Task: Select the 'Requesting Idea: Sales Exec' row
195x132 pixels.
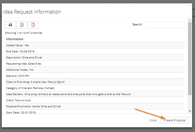Action: click(x=95, y=64)
